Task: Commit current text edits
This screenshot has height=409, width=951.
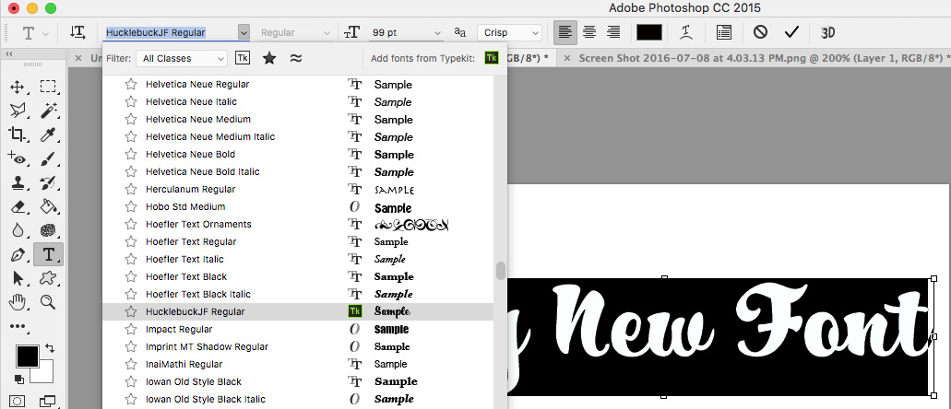Action: click(791, 32)
